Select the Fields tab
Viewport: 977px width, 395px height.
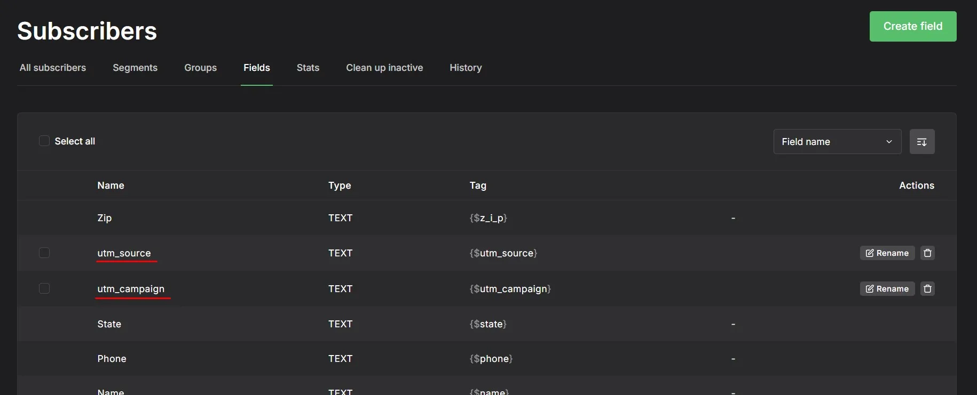[257, 68]
